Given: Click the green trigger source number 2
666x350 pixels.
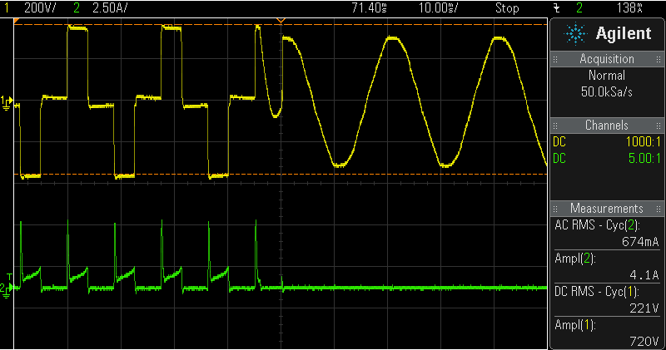Looking at the screenshot, I should 579,7.
